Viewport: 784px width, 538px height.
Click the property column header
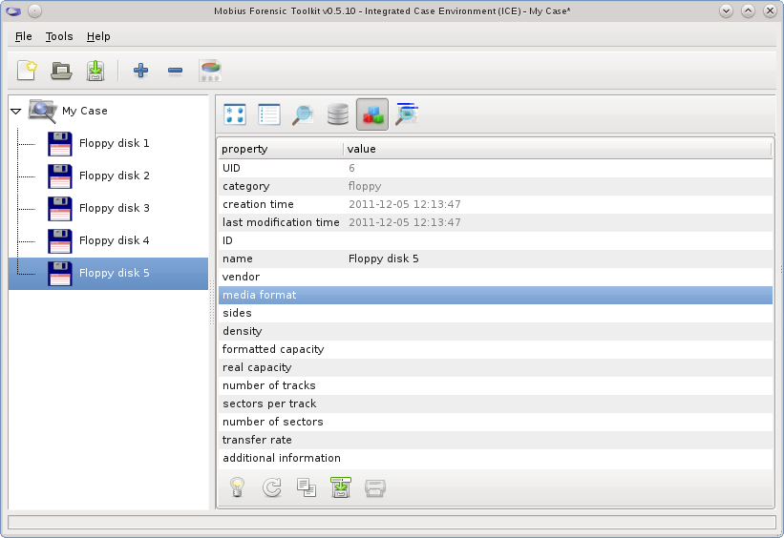point(281,149)
